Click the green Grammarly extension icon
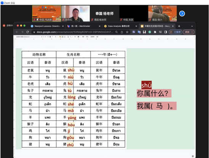This screenshot has height=158, width=209. click(150, 32)
